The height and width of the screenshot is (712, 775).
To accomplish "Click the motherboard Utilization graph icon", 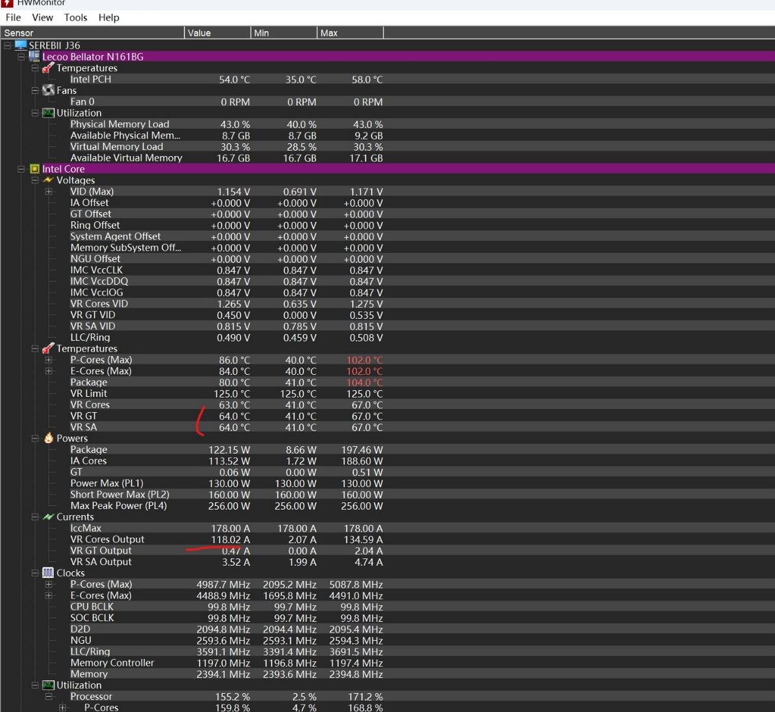I will click(48, 112).
